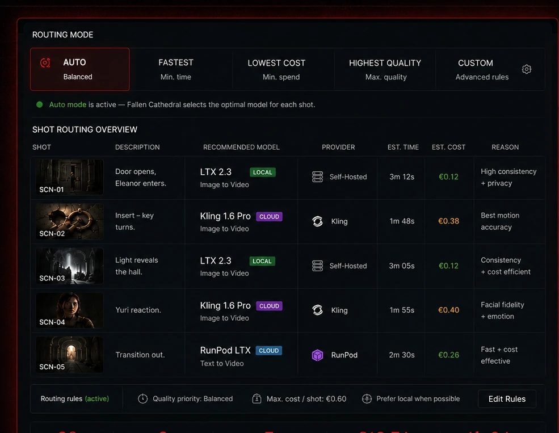This screenshot has height=433, width=559.
Task: Click 'Routing rules (active)' label
Action: [75, 399]
